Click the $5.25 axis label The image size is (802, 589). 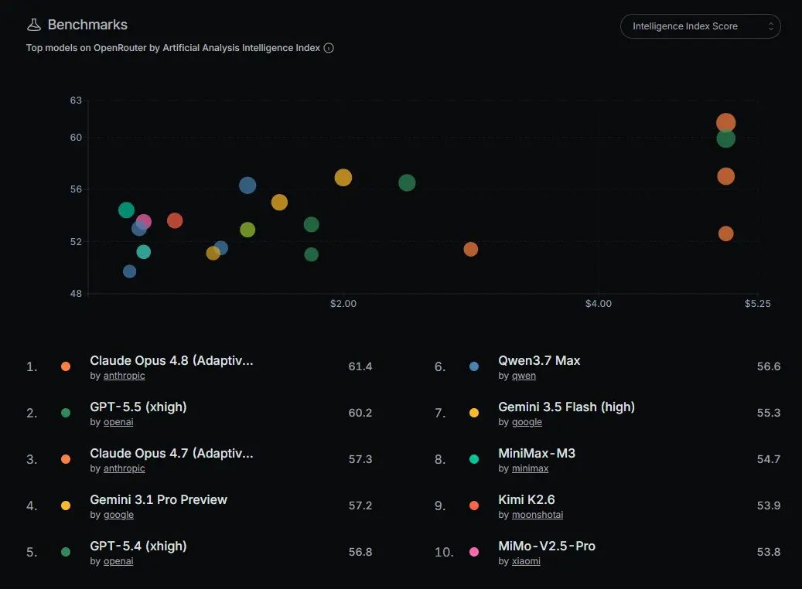(757, 304)
